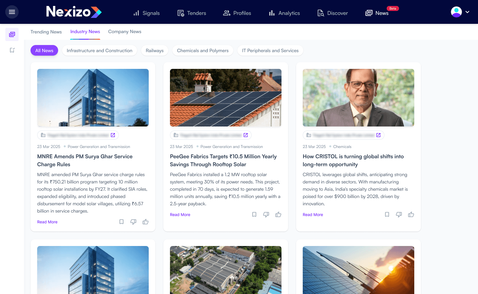Select the Industry News tab
Image resolution: width=478 pixels, height=294 pixels.
[85, 32]
